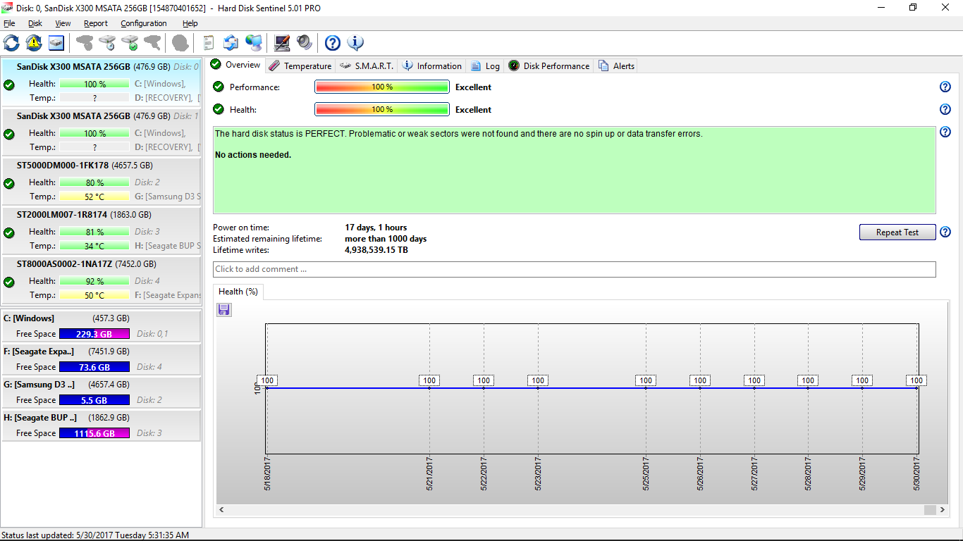The height and width of the screenshot is (541, 963).
Task: Click the chart scrollbar left arrow
Action: tap(221, 509)
